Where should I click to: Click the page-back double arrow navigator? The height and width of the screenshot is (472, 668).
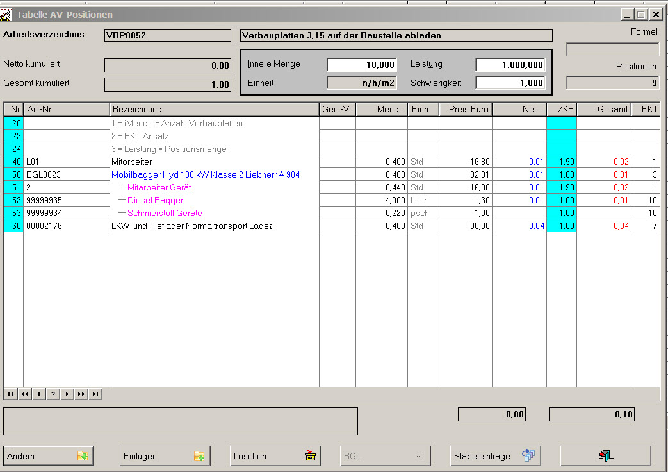click(x=25, y=394)
